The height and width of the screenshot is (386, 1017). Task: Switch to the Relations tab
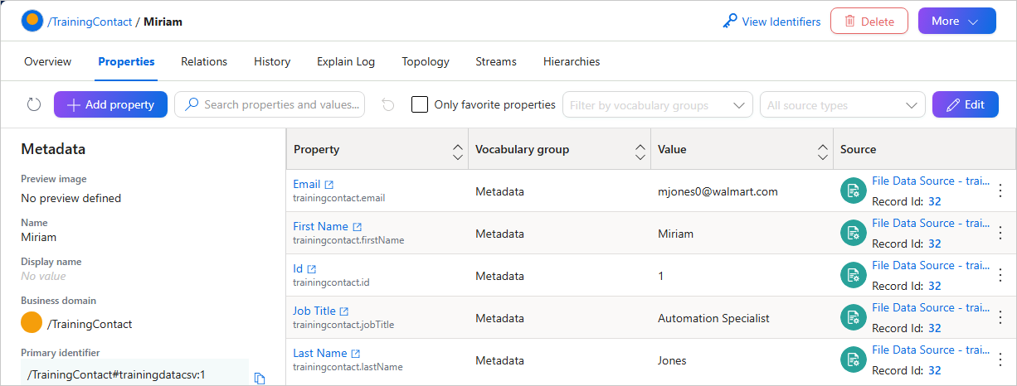(204, 61)
